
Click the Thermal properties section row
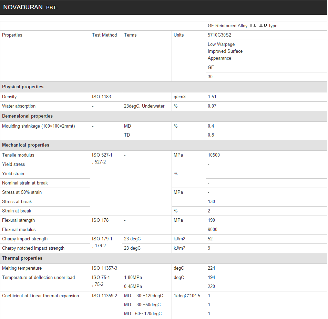coord(164,258)
